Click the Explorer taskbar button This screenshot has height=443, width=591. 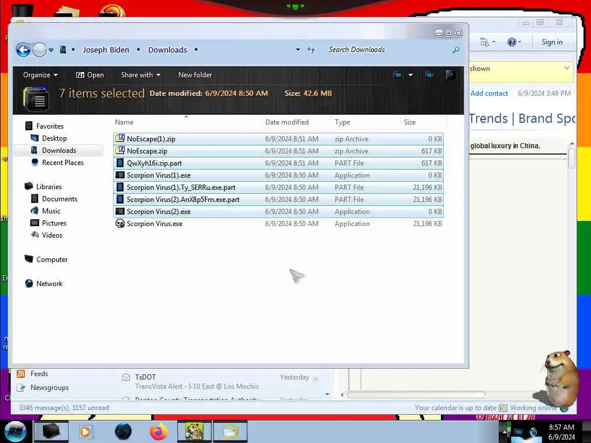(51, 431)
